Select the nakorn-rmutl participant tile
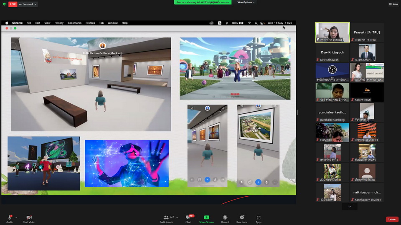This screenshot has width=401, height=225. click(x=367, y=92)
